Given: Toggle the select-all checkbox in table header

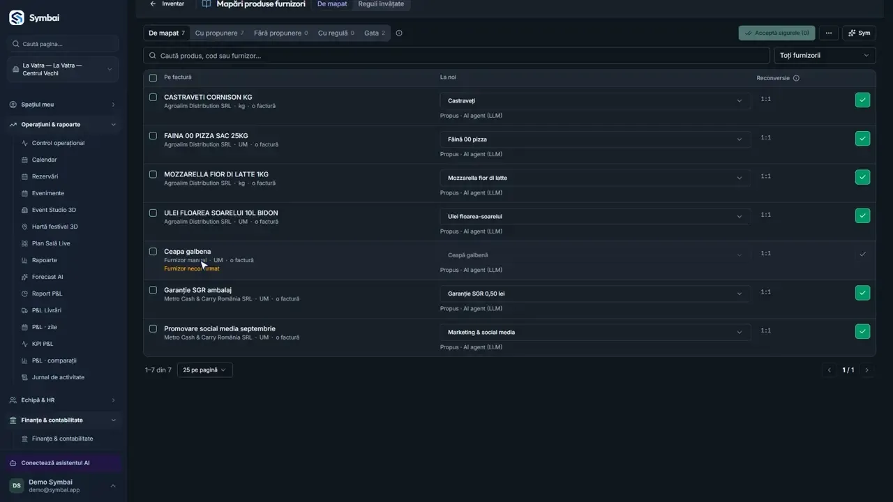Looking at the screenshot, I should point(153,78).
